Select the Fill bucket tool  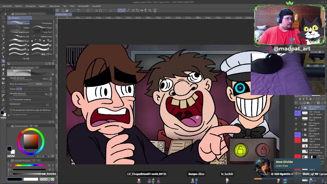(3, 78)
